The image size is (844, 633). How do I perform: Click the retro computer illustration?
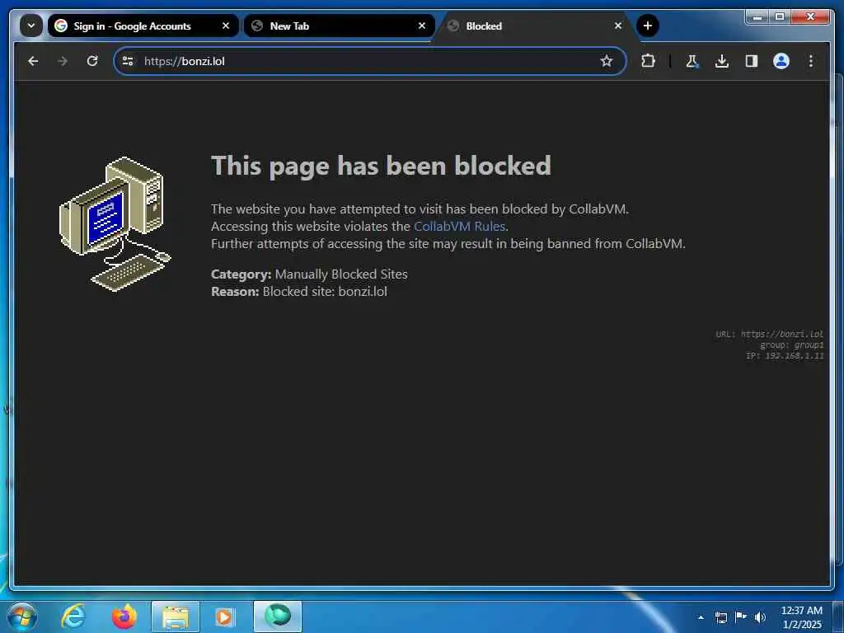click(115, 224)
